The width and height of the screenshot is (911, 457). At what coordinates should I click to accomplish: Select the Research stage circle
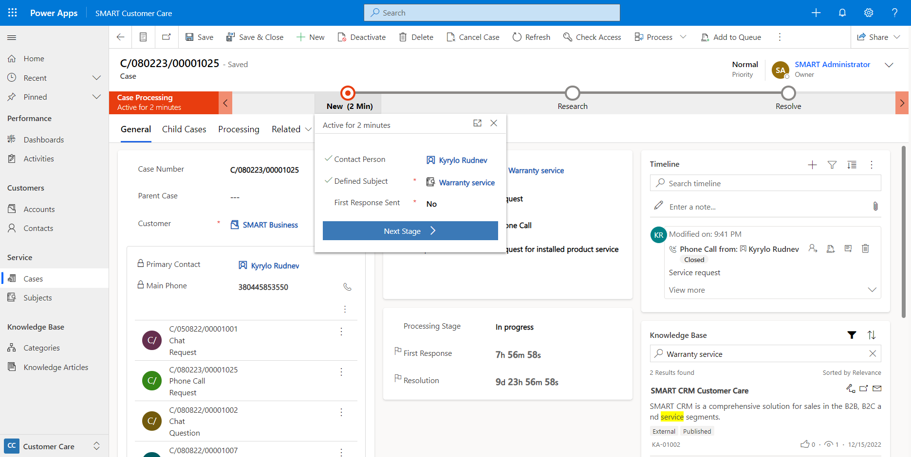[573, 93]
